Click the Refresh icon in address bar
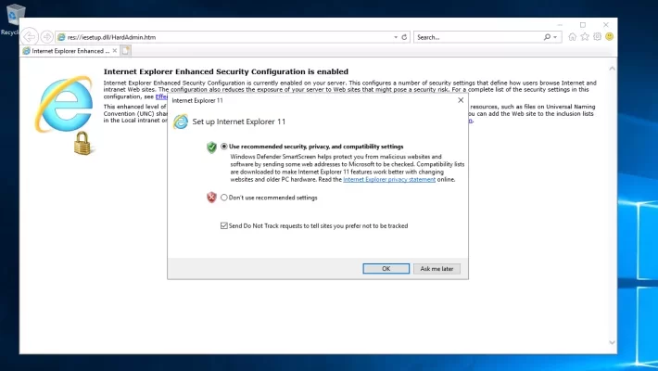Viewport: 658px width, 371px height. [406, 37]
